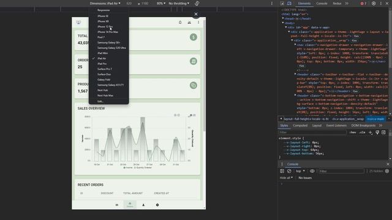The height and width of the screenshot is (220, 392).
Task: Toggle the console sidebar icon
Action: [282, 171]
